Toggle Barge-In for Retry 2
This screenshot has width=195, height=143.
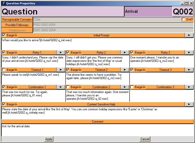pos(68,53)
